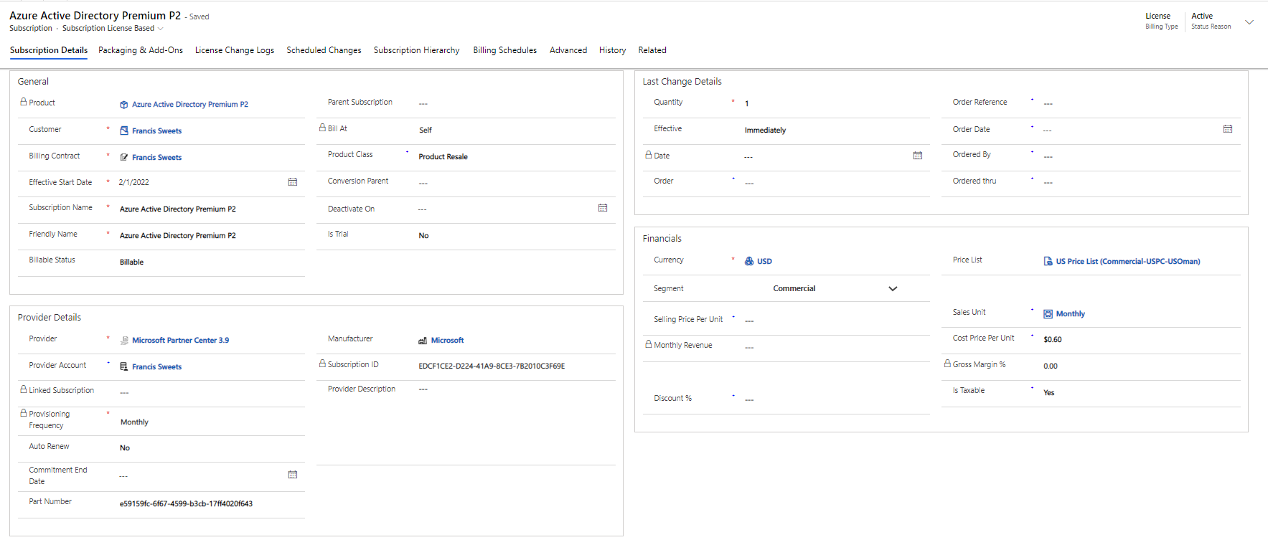Click the Selling Price Per Unit field
This screenshot has width=1268, height=545.
point(835,321)
